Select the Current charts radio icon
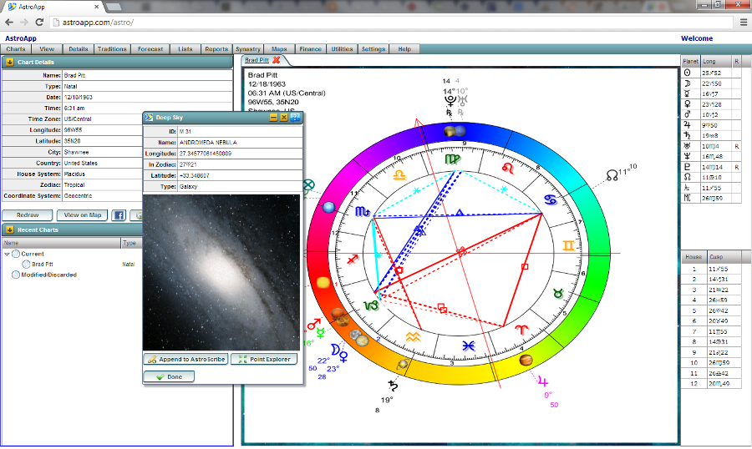752x449 pixels. 16,254
